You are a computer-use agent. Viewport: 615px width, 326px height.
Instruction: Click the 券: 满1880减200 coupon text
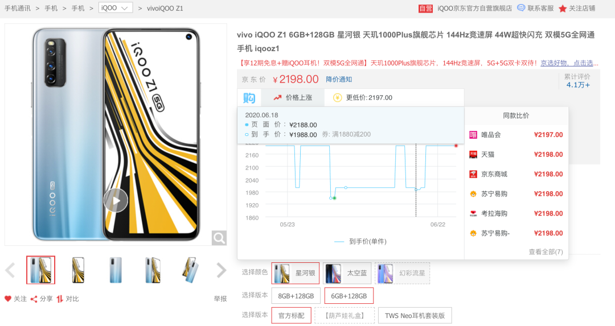346,134
